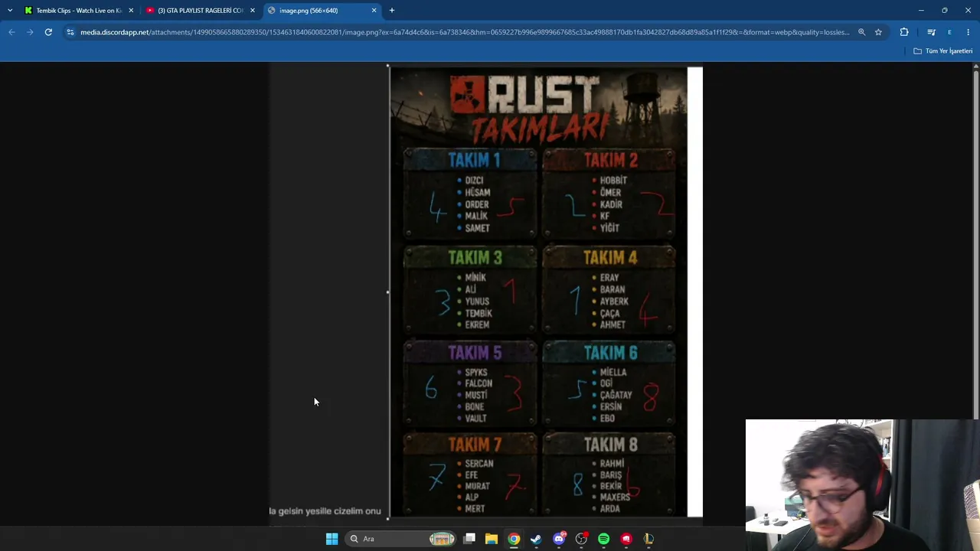Viewport: 980px width, 551px height.
Task: Open League of Legends from the taskbar
Action: click(x=648, y=539)
